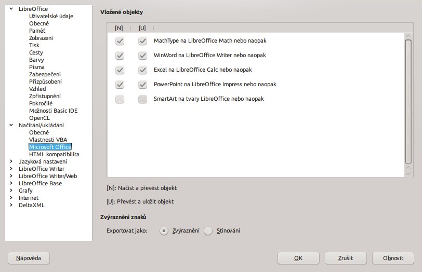
Task: Cancel with the Zrušit button
Action: pyautogui.click(x=346, y=259)
